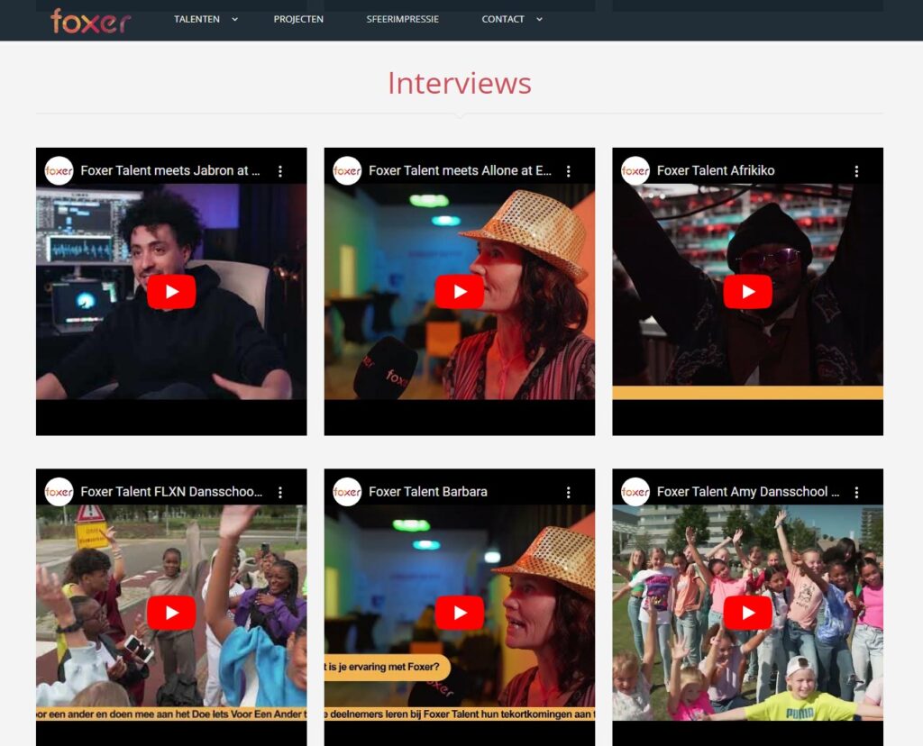Open more options on the Amy Dansschool video

click(x=856, y=493)
